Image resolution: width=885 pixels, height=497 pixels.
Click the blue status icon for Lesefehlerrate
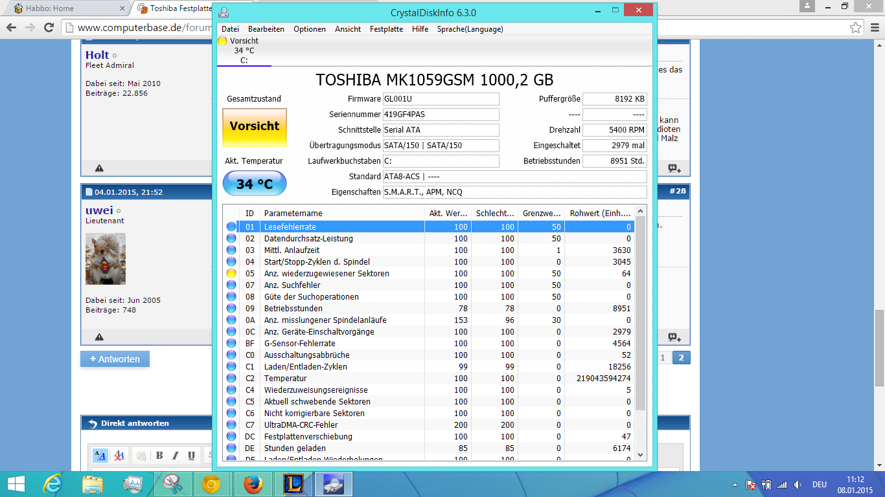pos(231,227)
